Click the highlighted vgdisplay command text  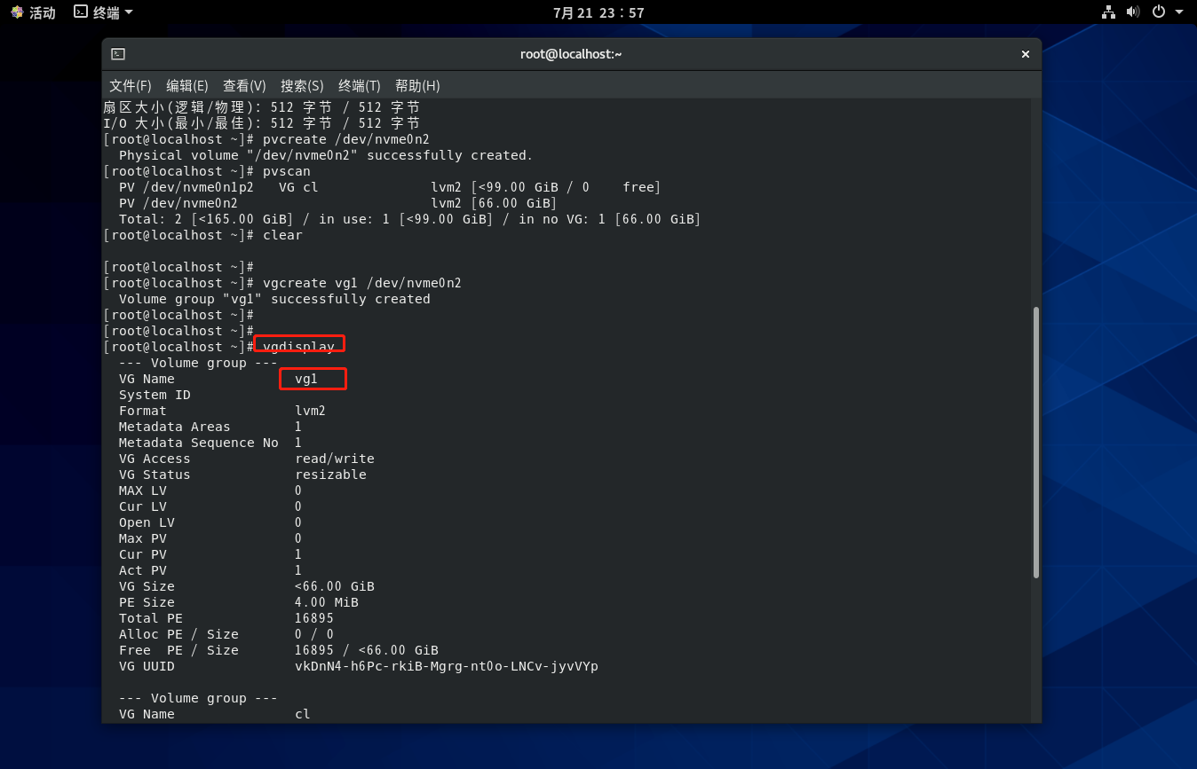pos(299,346)
